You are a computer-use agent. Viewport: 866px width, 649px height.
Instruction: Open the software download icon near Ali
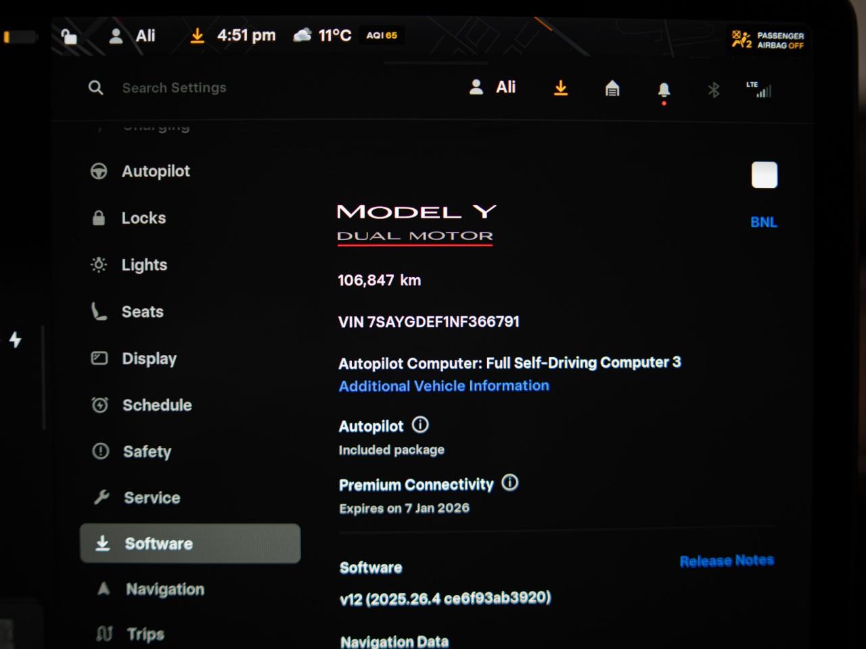click(560, 88)
